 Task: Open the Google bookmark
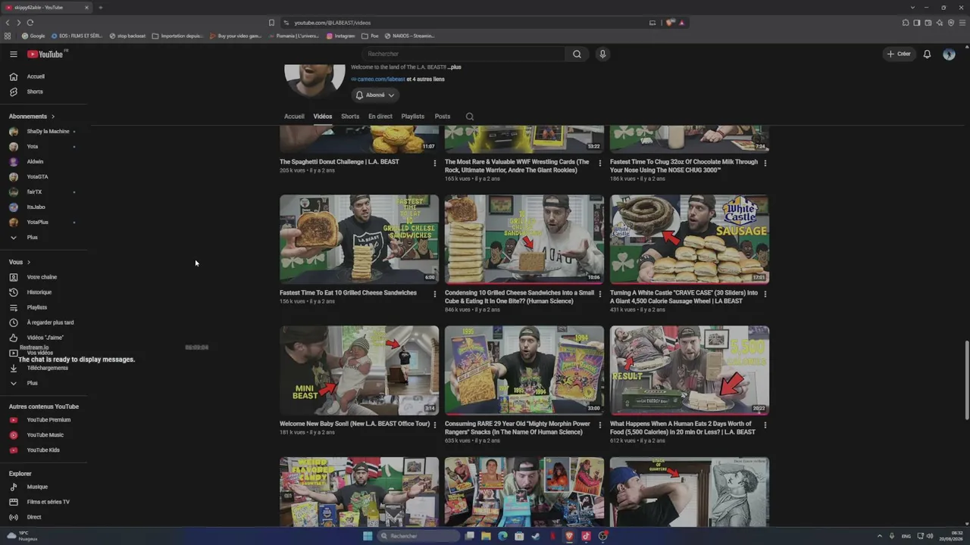click(x=33, y=36)
